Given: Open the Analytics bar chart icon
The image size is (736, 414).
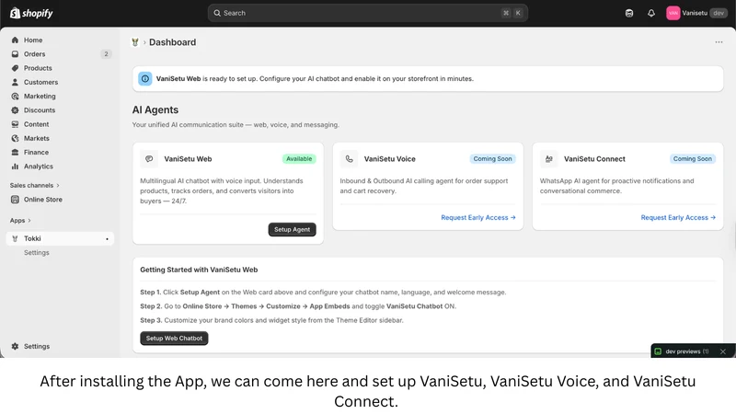Looking at the screenshot, I should point(15,167).
